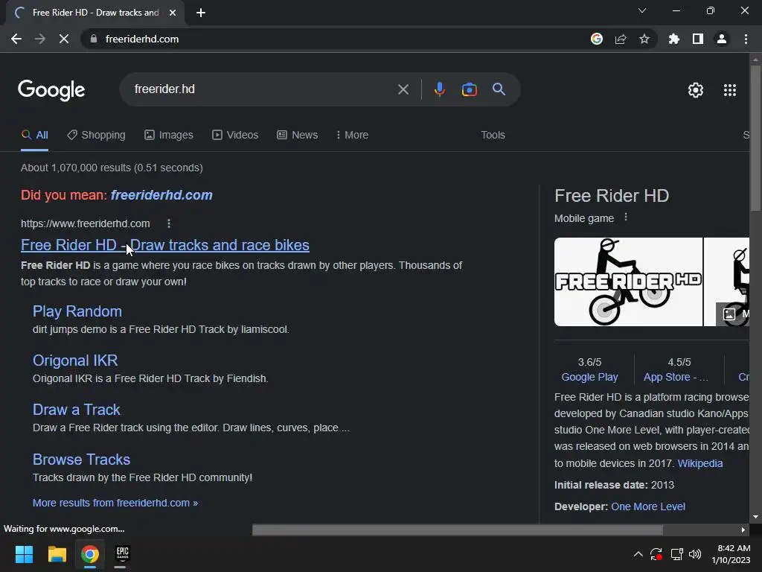View site security lock info
Viewport: 762px width, 572px height.
pos(94,39)
